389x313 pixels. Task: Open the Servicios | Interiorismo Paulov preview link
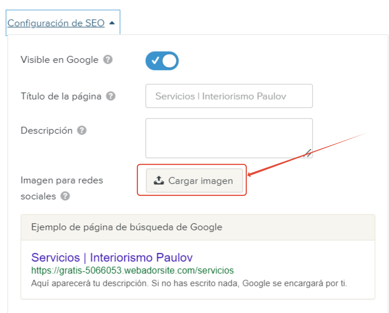[x=112, y=258]
